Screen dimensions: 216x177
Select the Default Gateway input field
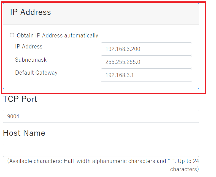pyautogui.click(x=146, y=75)
